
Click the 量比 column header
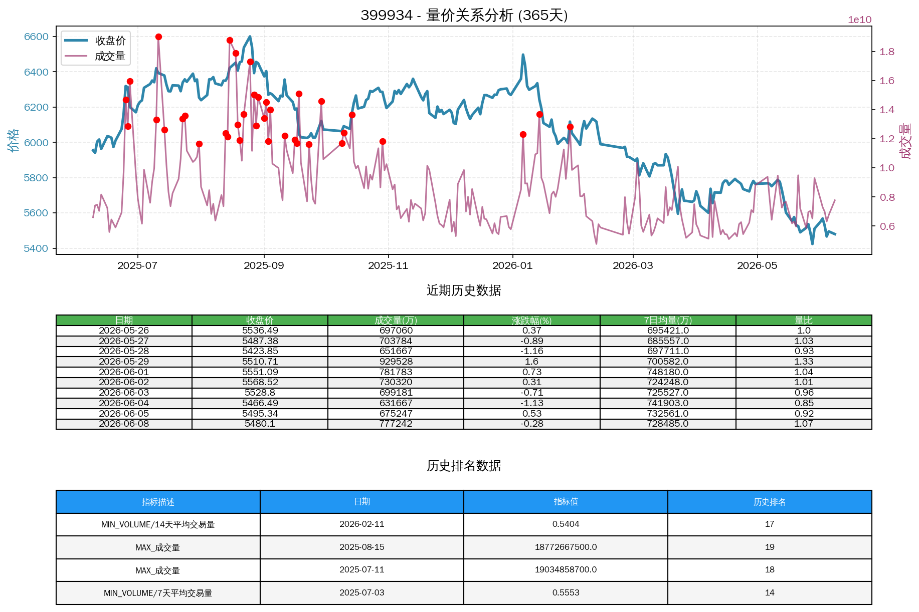pos(804,321)
